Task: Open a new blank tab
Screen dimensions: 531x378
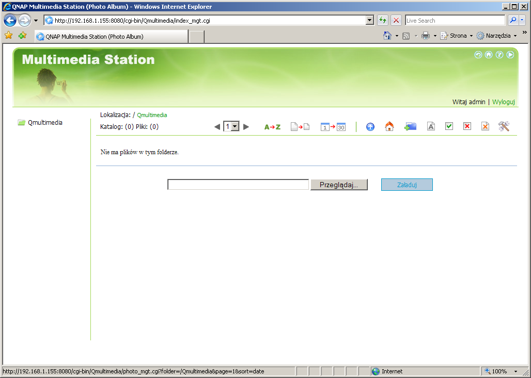Action: point(197,36)
